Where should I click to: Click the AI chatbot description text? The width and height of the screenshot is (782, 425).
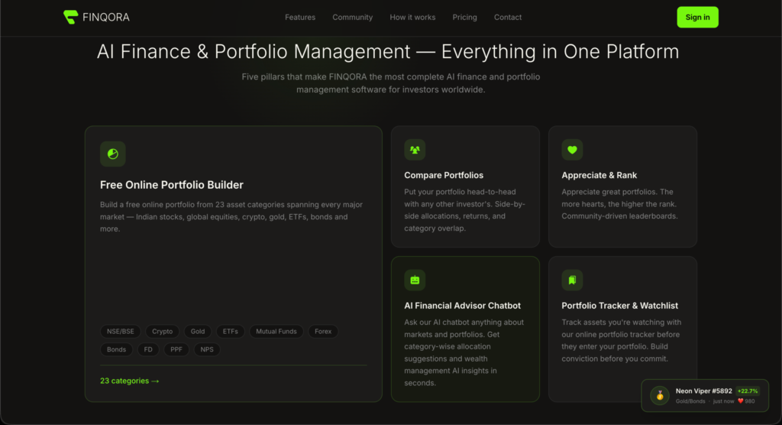coord(464,352)
